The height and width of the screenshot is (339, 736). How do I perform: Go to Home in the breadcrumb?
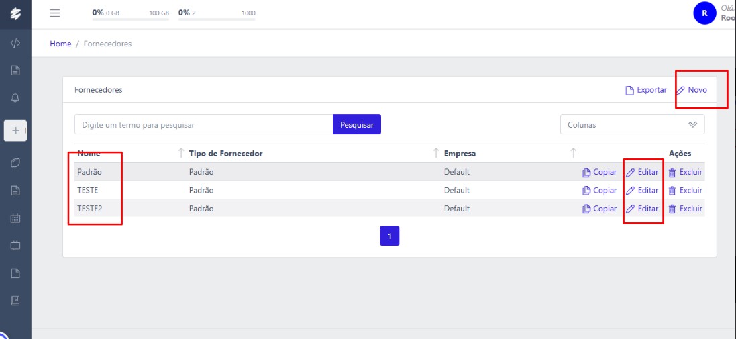coord(60,44)
